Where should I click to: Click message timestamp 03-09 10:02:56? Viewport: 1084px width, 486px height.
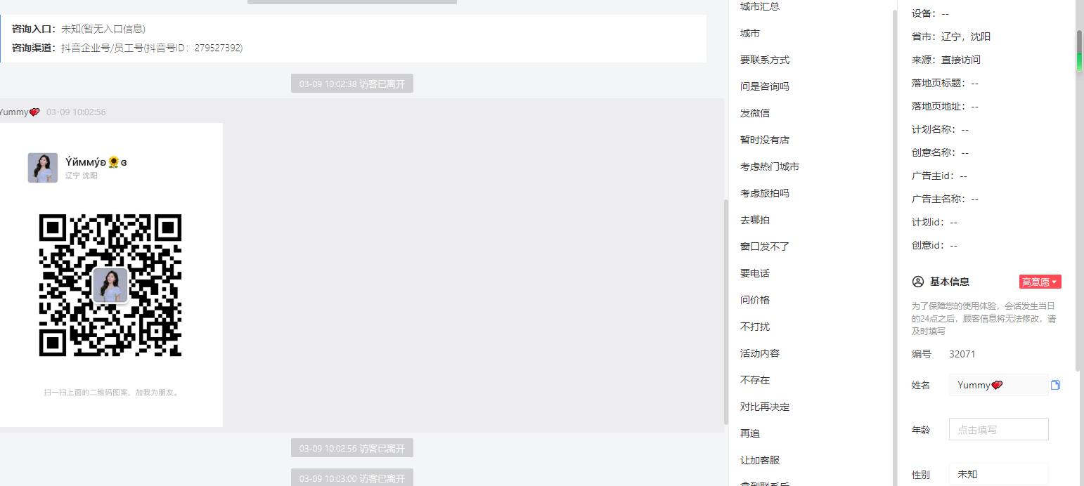tap(76, 112)
